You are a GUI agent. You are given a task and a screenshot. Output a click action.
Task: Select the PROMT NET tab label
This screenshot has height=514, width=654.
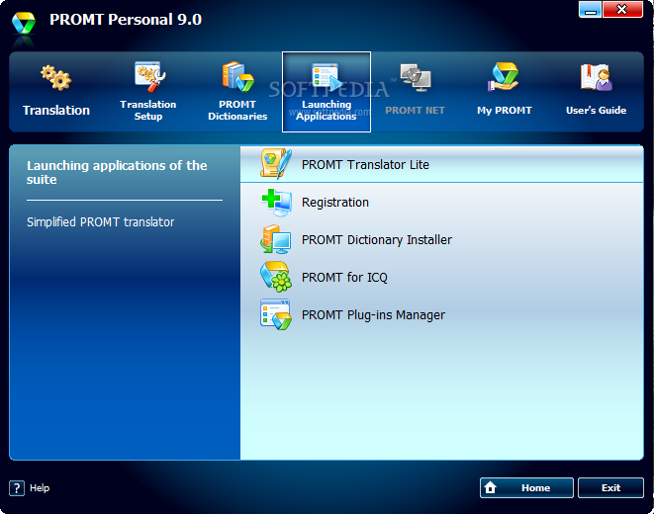point(415,111)
